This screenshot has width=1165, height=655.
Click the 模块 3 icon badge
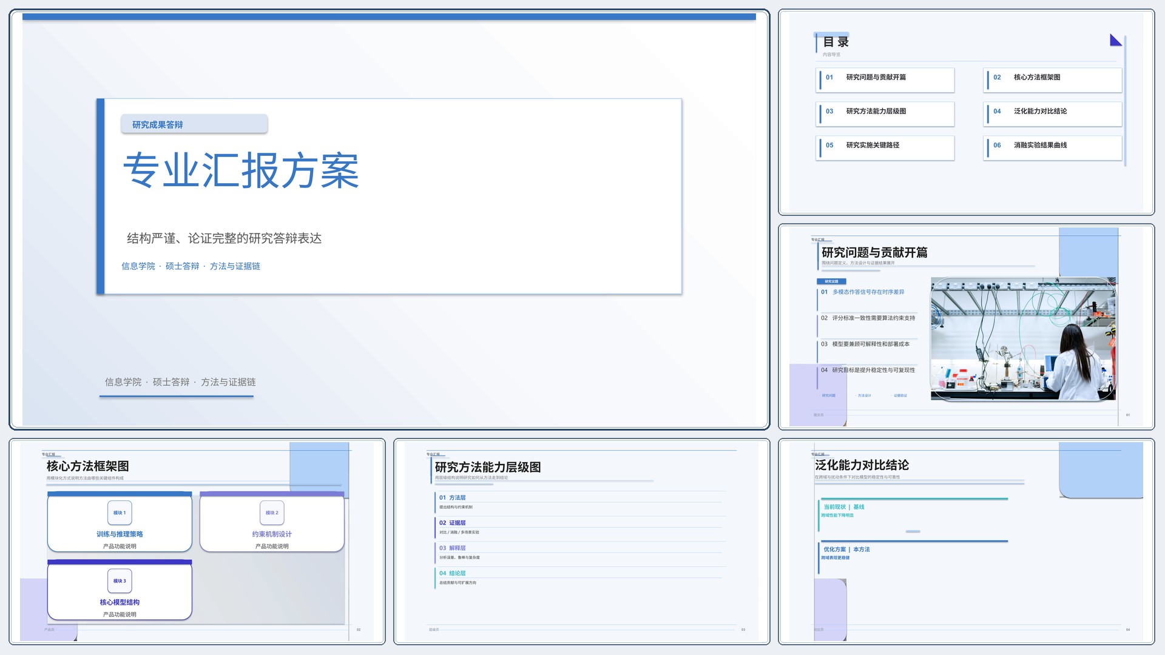tap(120, 580)
